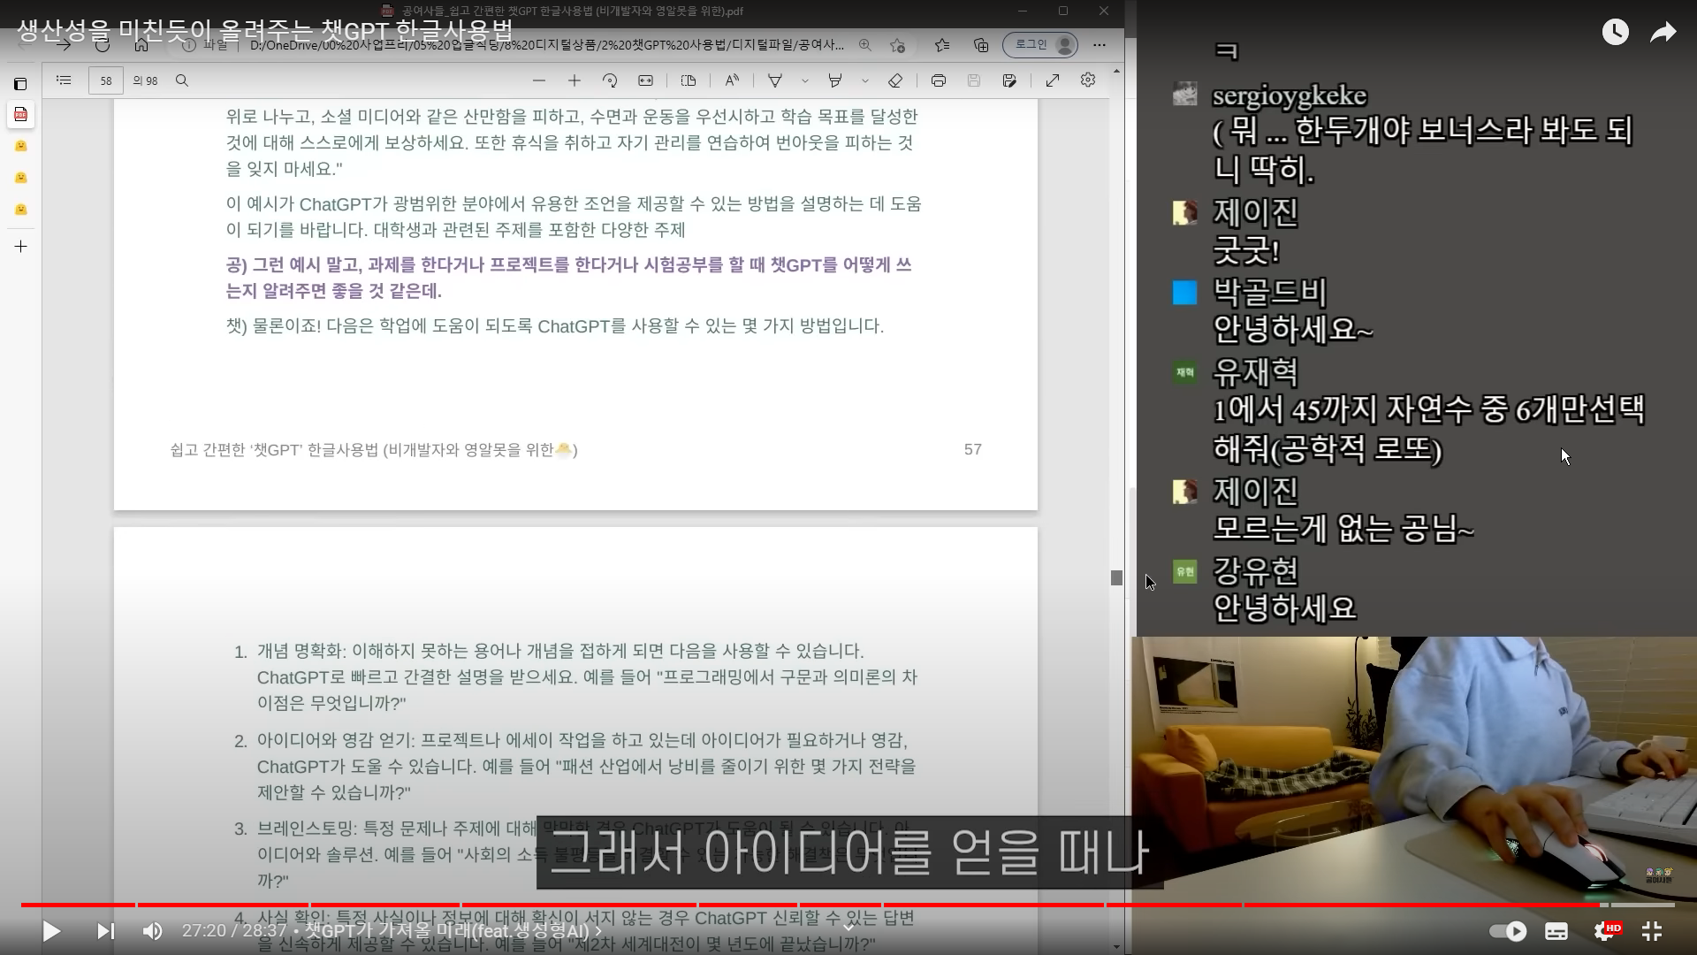Skip to the next video
Image resolution: width=1697 pixels, height=955 pixels.
click(105, 931)
